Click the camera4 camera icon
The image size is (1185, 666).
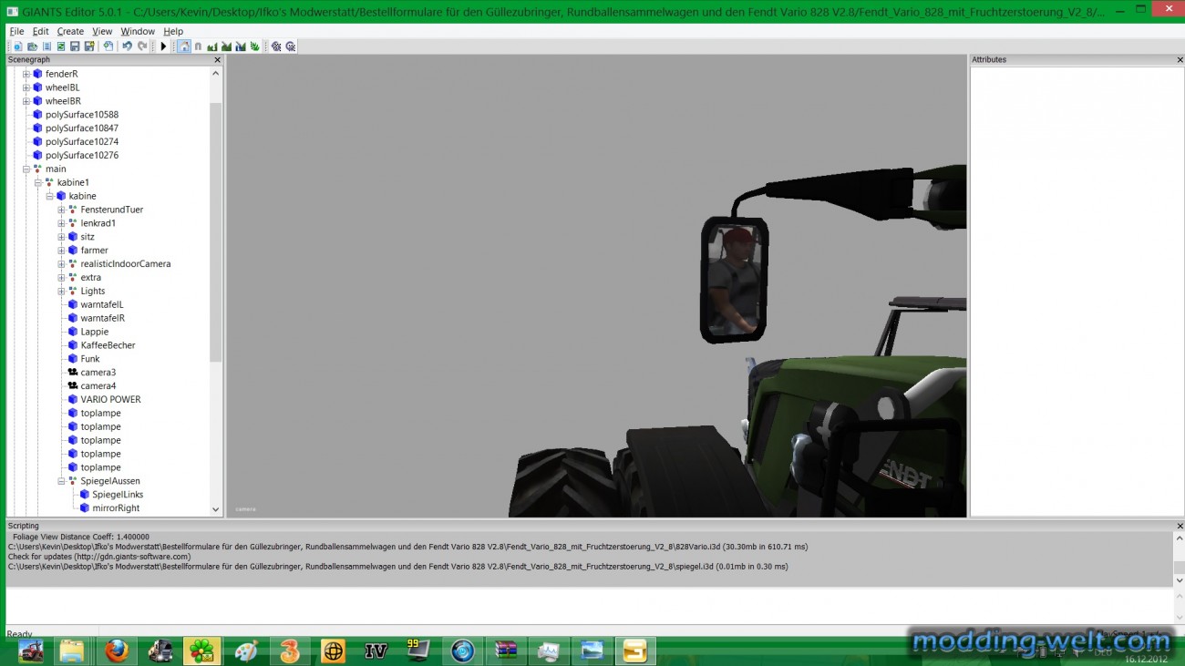click(73, 386)
